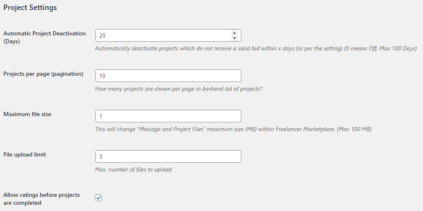Image resolution: width=423 pixels, height=211 pixels.
Task: Place cursor after value 10 in pagination field
Action: (x=107, y=76)
